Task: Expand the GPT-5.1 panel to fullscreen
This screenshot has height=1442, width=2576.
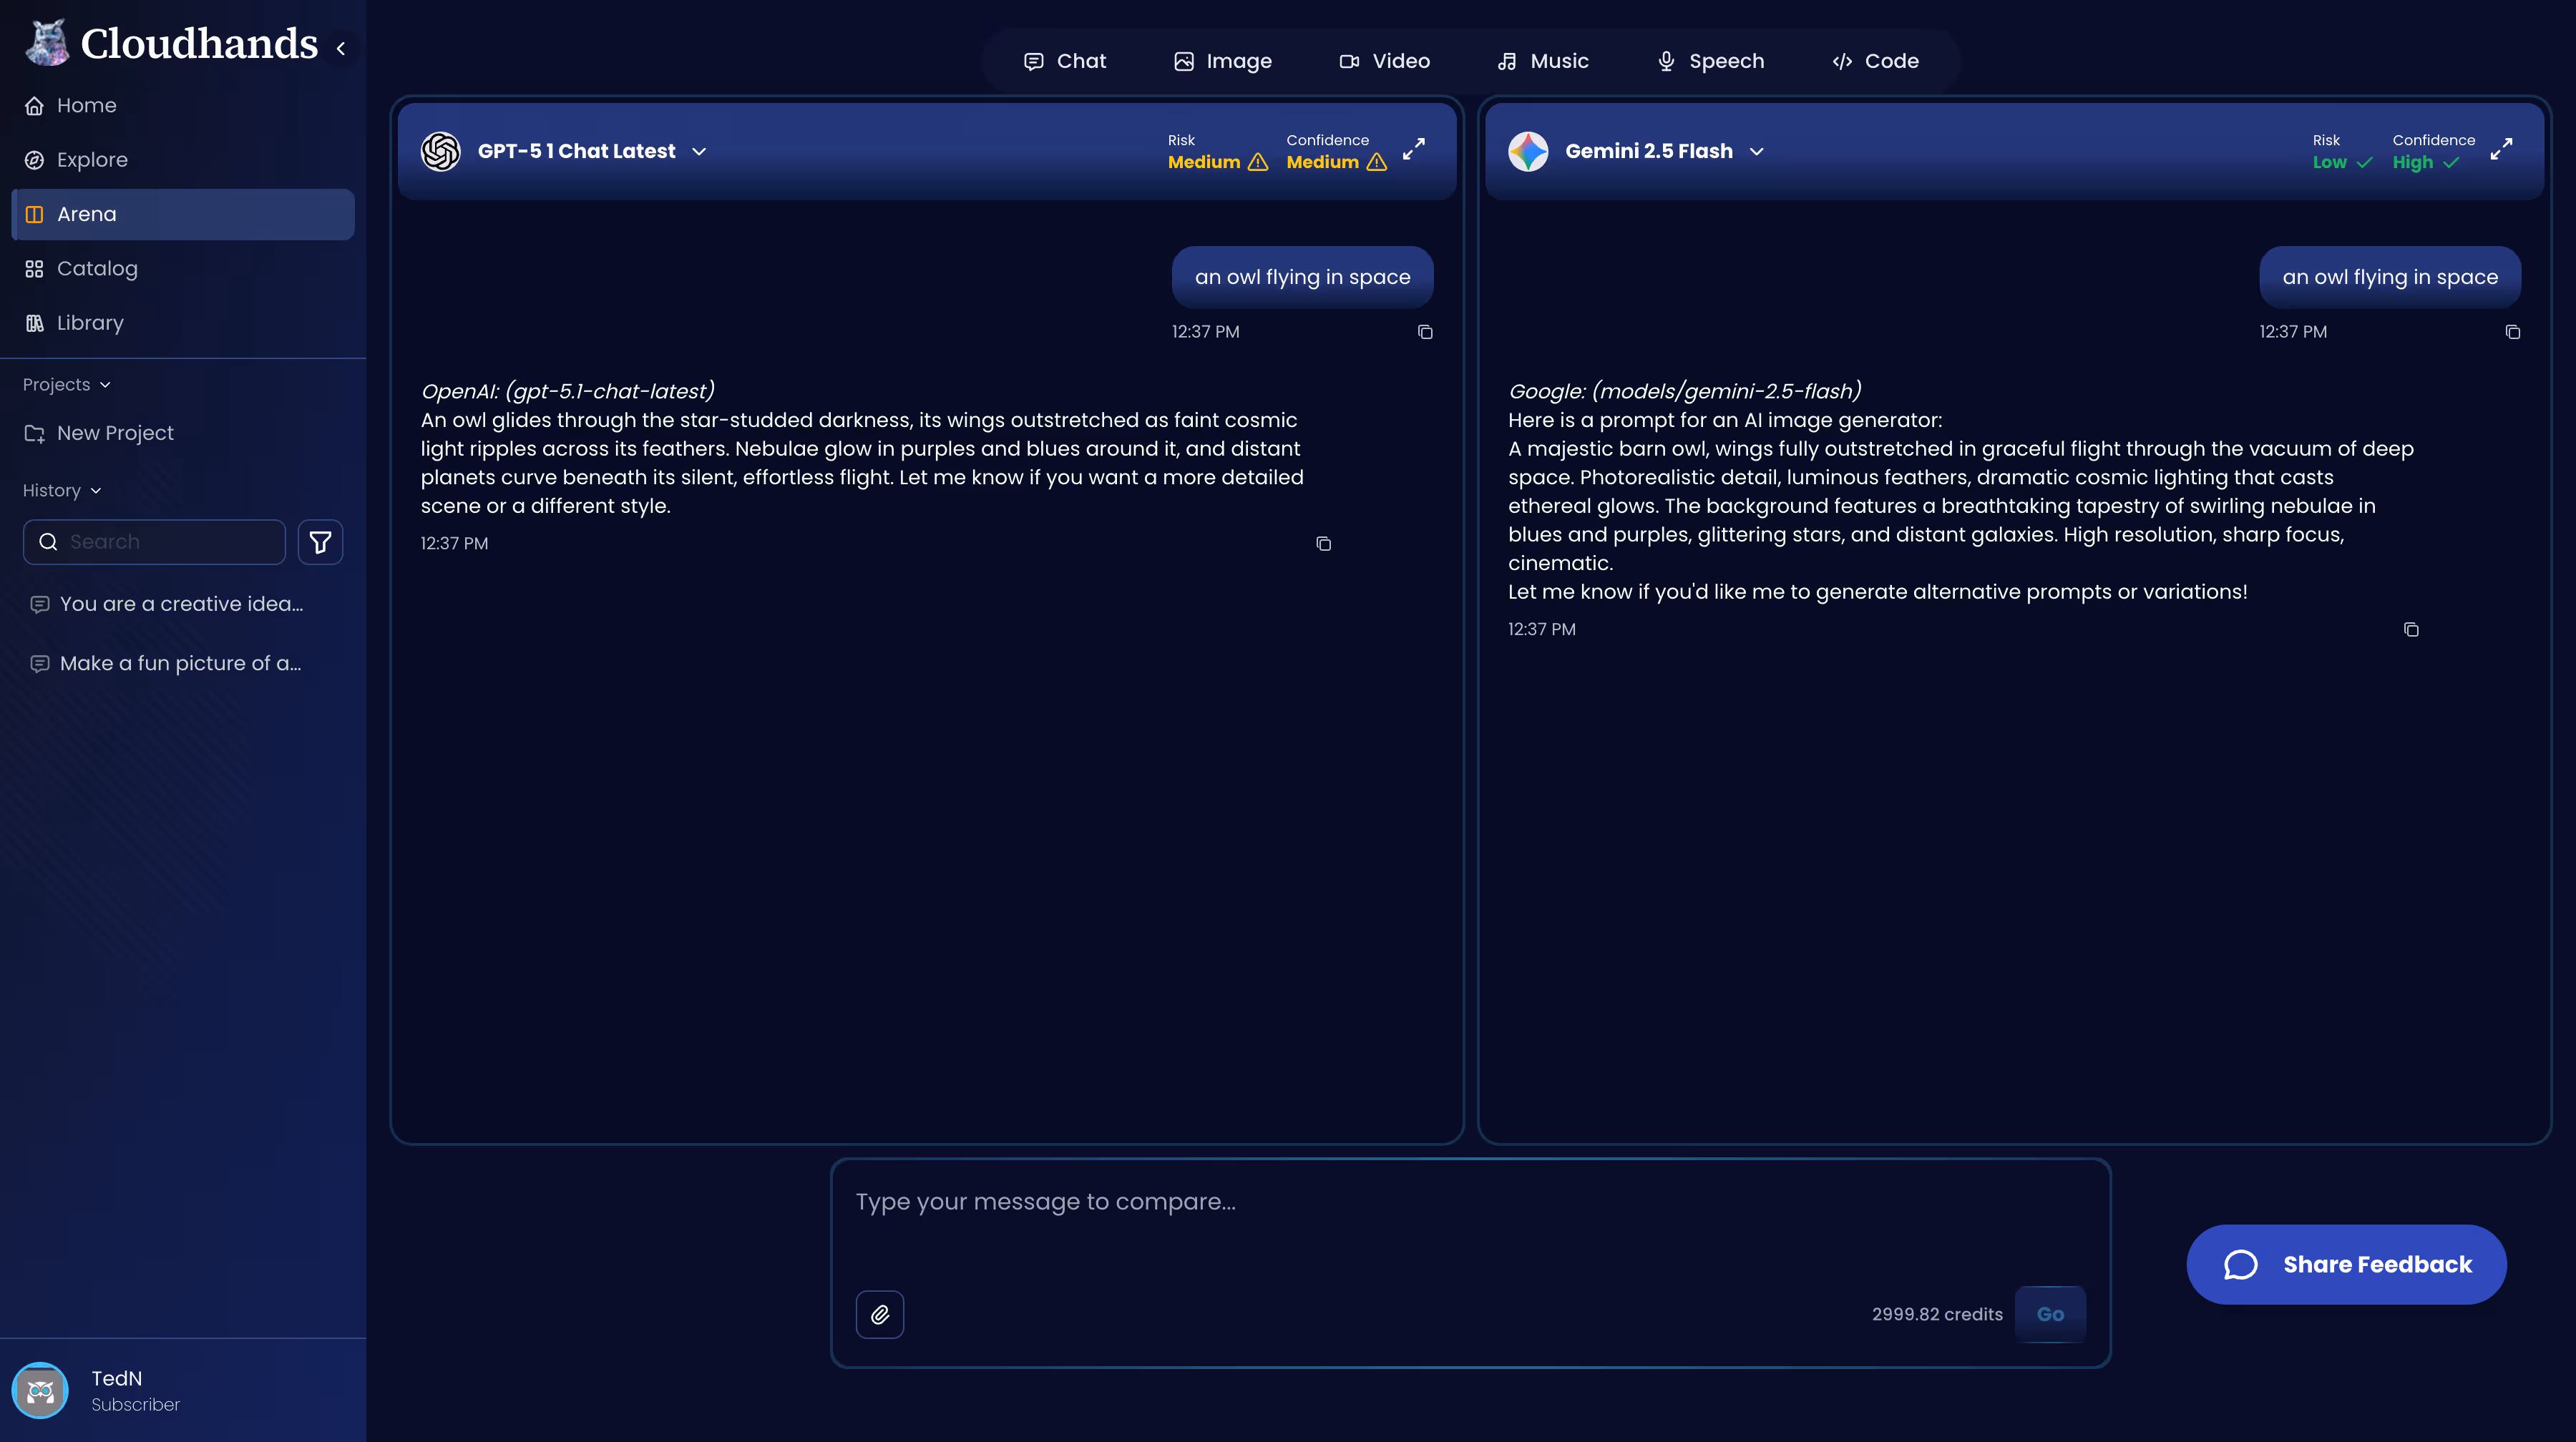Action: tap(1414, 150)
